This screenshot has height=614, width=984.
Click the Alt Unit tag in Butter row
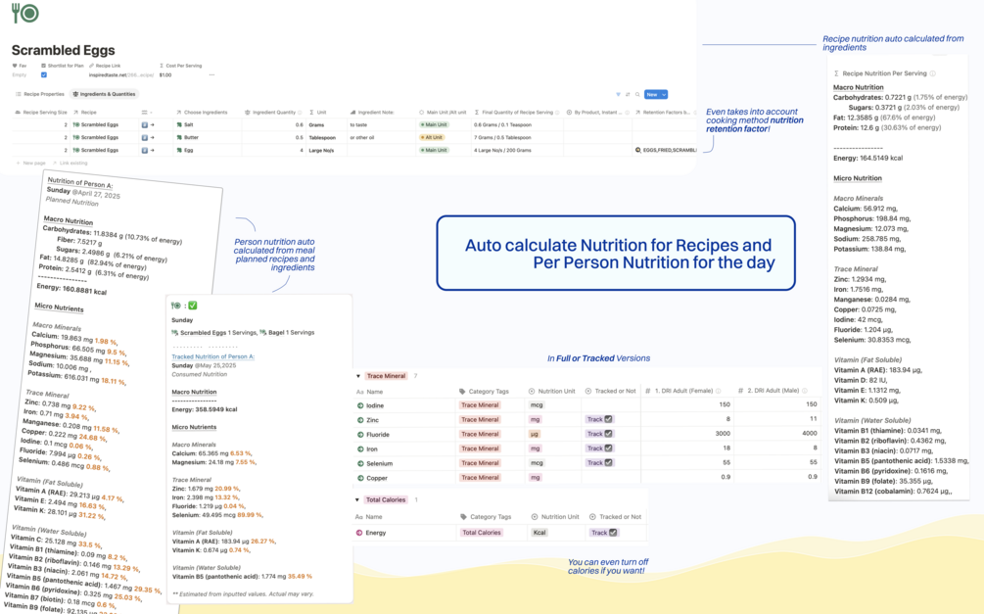point(432,137)
